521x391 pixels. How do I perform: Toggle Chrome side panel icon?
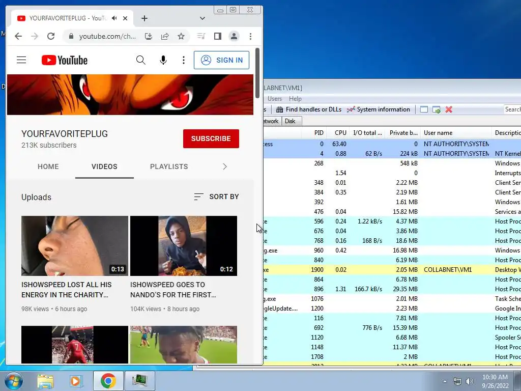tap(218, 36)
